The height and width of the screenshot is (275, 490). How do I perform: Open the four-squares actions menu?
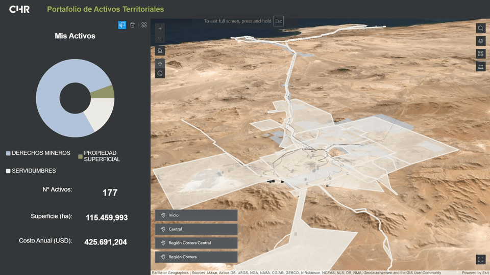(144, 25)
